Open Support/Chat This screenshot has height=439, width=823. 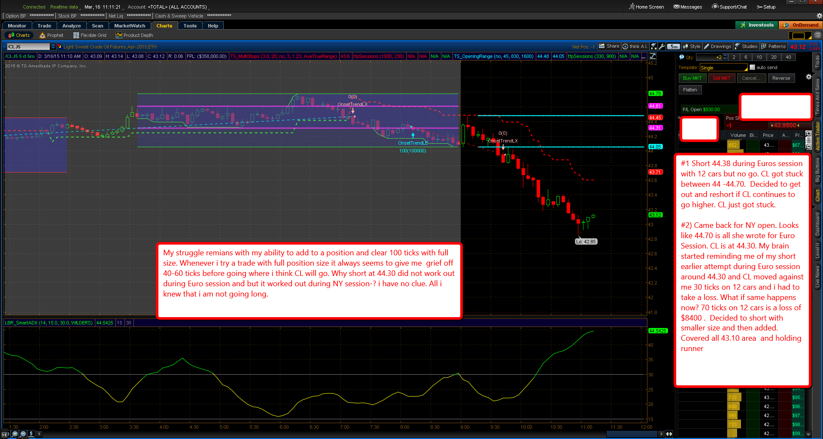(729, 7)
